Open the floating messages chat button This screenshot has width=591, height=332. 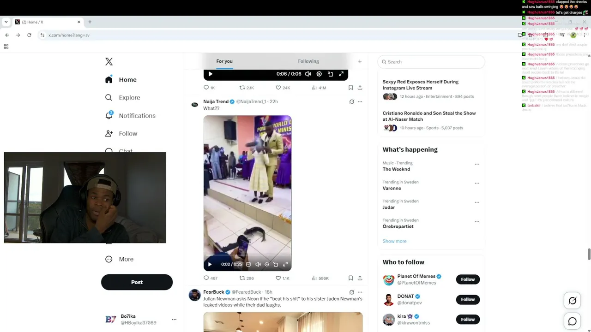pos(573,322)
